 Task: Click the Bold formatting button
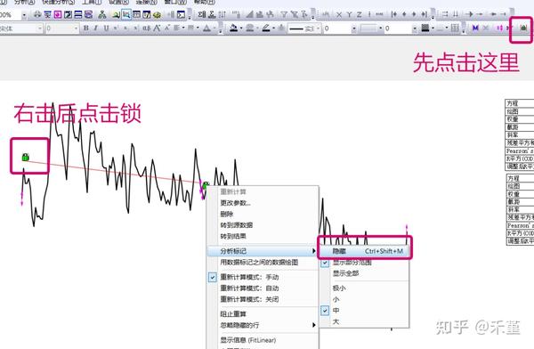[x=86, y=28]
